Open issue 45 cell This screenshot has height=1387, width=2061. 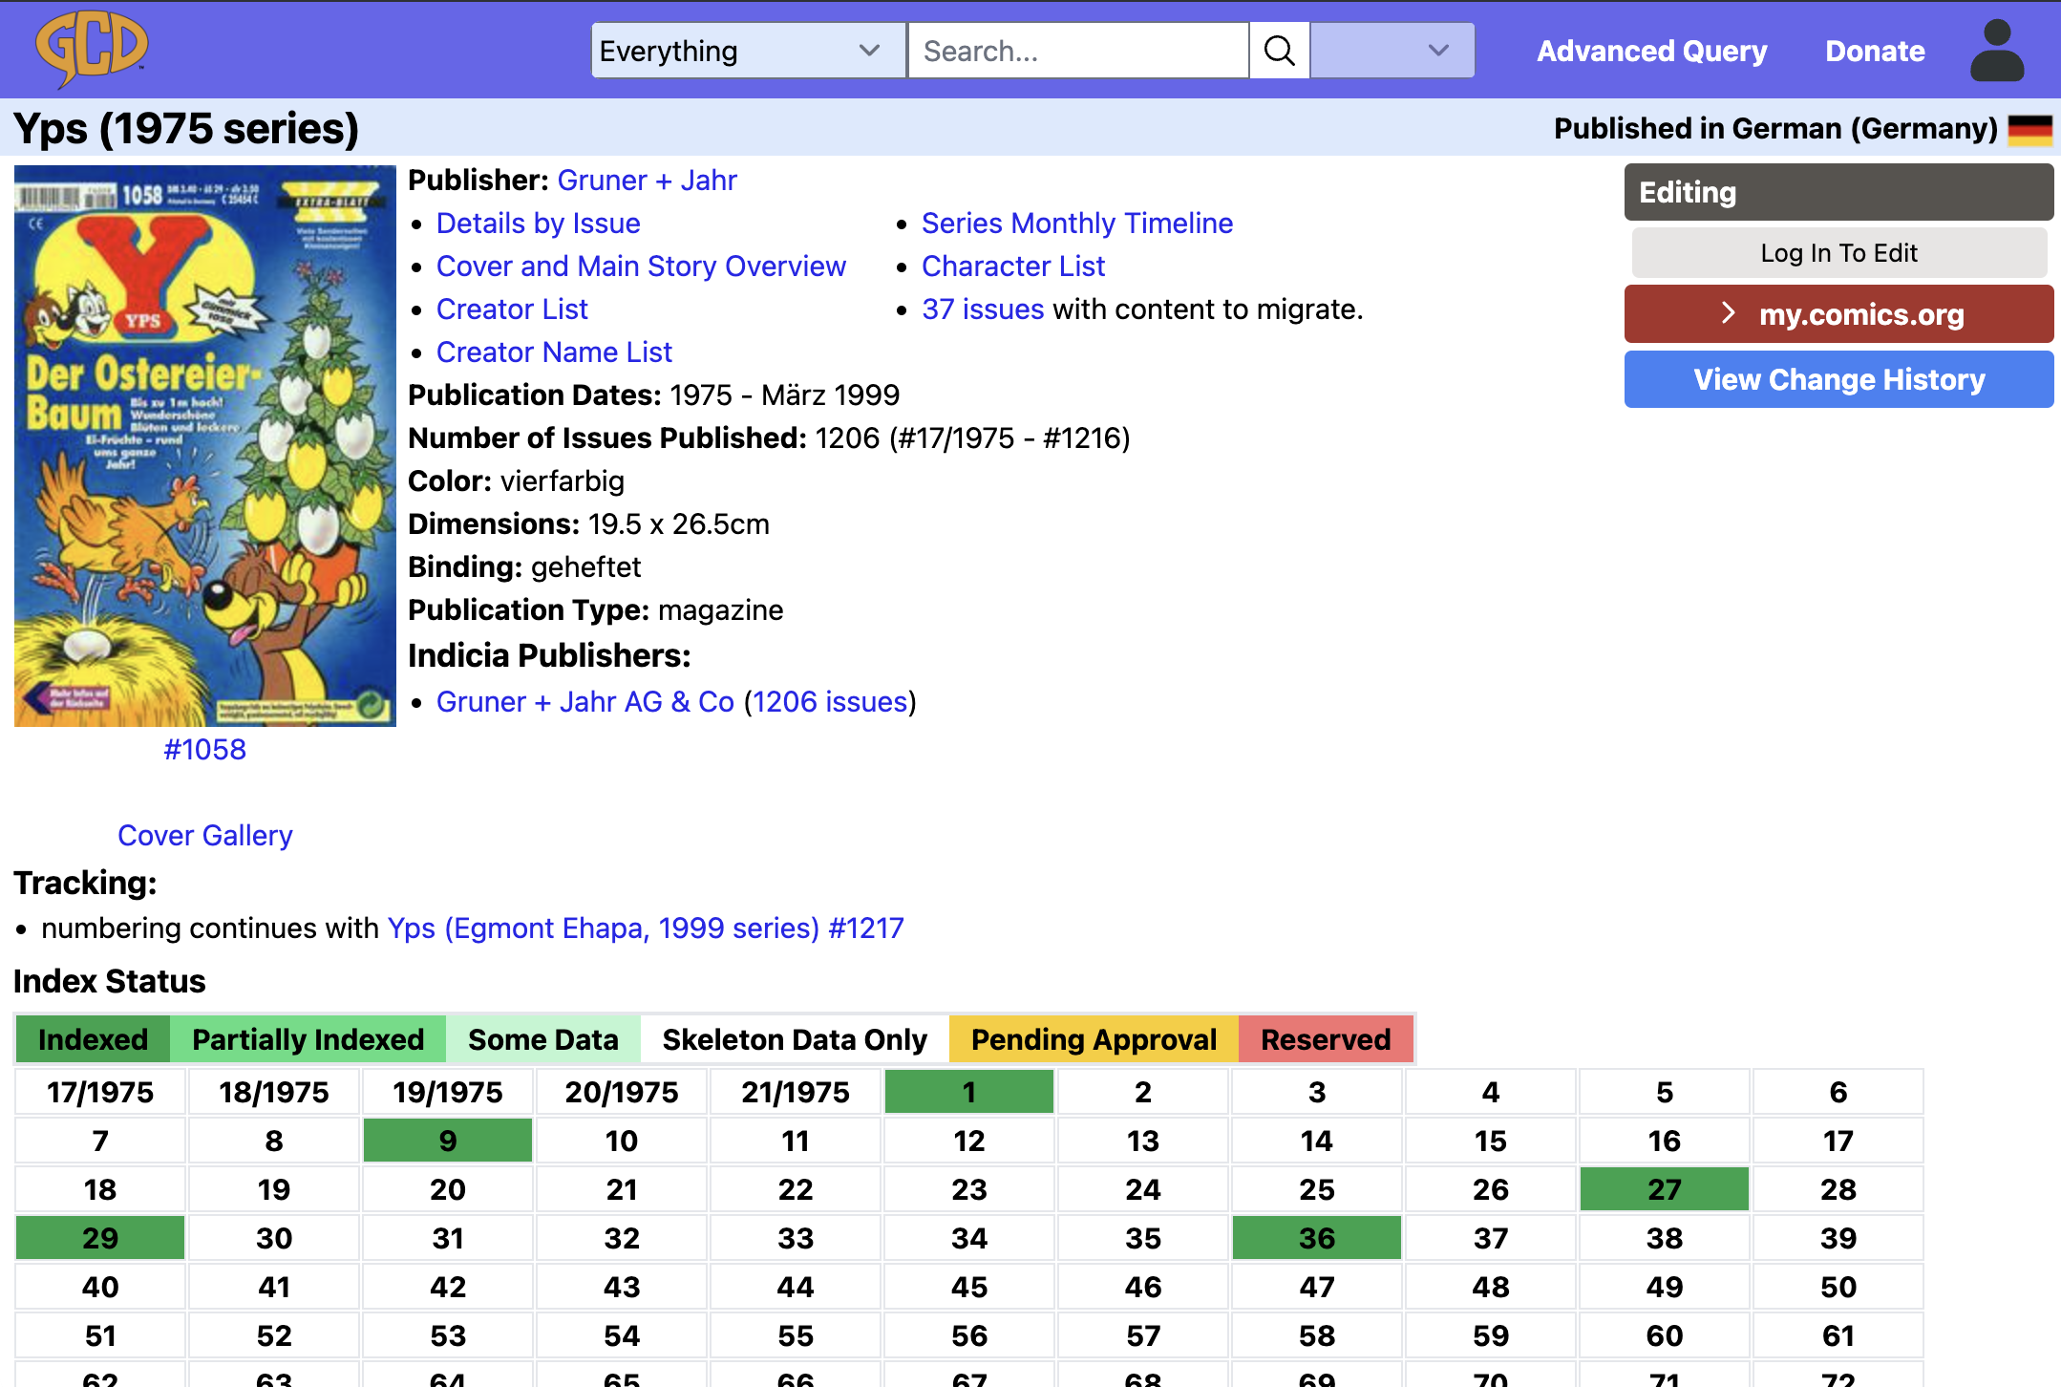pos(969,1287)
